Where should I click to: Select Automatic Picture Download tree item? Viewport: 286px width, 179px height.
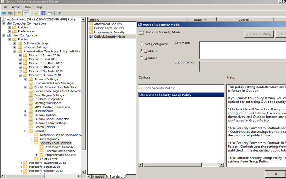pos(61,135)
